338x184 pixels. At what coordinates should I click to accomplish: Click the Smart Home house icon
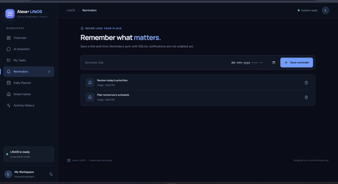pos(9,94)
